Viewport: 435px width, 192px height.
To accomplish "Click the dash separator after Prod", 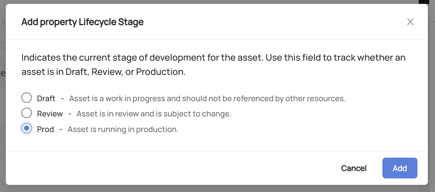I will pyautogui.click(x=61, y=129).
